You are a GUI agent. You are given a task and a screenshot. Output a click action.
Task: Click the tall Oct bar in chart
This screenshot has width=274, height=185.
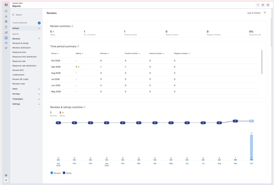tap(252, 147)
